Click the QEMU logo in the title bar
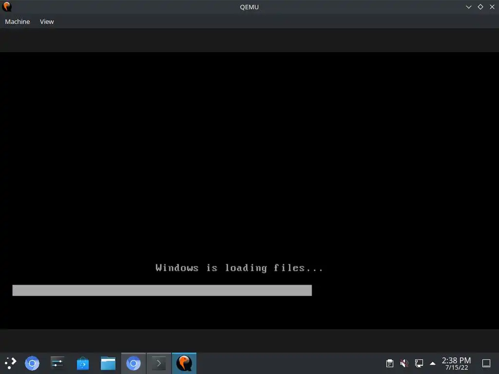Screen dimensions: 499x374 (7, 7)
